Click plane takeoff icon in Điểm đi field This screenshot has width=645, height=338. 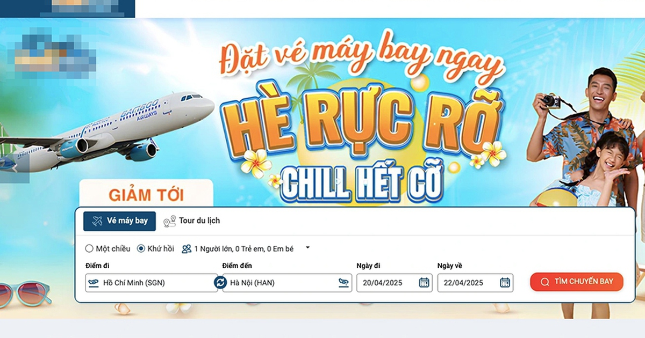coord(95,283)
